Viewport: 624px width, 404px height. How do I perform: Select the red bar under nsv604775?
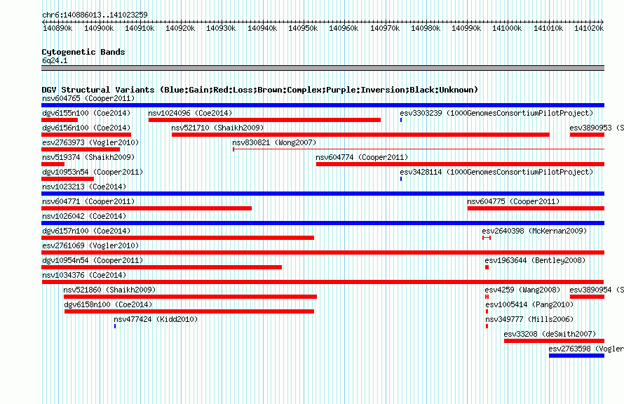[x=536, y=208]
